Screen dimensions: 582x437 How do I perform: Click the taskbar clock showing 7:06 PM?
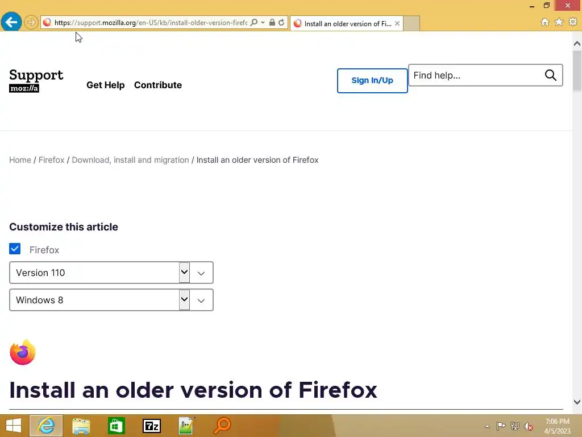557,426
